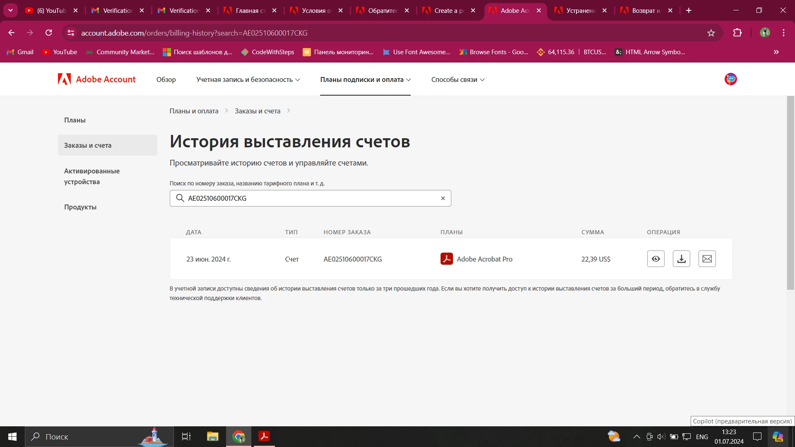Image resolution: width=795 pixels, height=447 pixels.
Task: Expand the Способы связи dropdown
Action: point(458,79)
